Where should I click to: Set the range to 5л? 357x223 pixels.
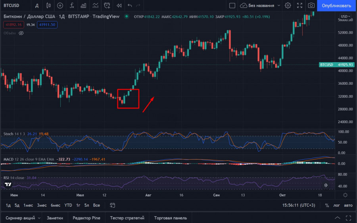coord(86,205)
